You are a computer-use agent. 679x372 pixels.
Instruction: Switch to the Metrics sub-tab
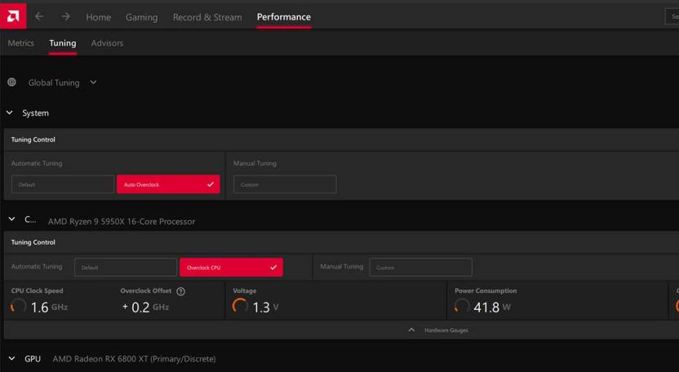pyautogui.click(x=20, y=43)
